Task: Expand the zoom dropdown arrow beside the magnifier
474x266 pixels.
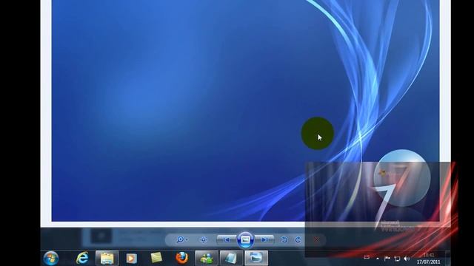Action: click(x=187, y=239)
